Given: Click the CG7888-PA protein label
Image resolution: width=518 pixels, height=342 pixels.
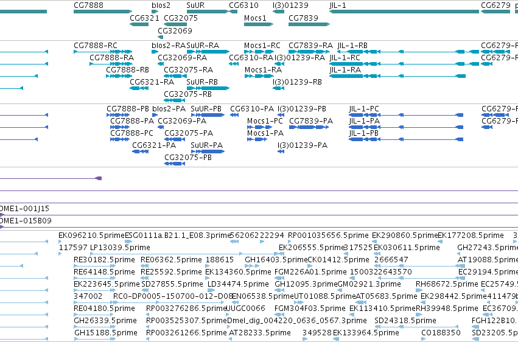Looking at the screenshot, I should pyautogui.click(x=132, y=121).
